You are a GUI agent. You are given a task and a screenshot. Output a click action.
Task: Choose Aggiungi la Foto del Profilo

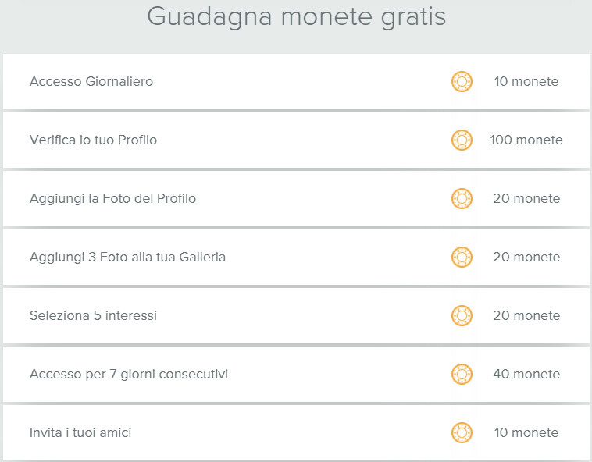(x=112, y=198)
